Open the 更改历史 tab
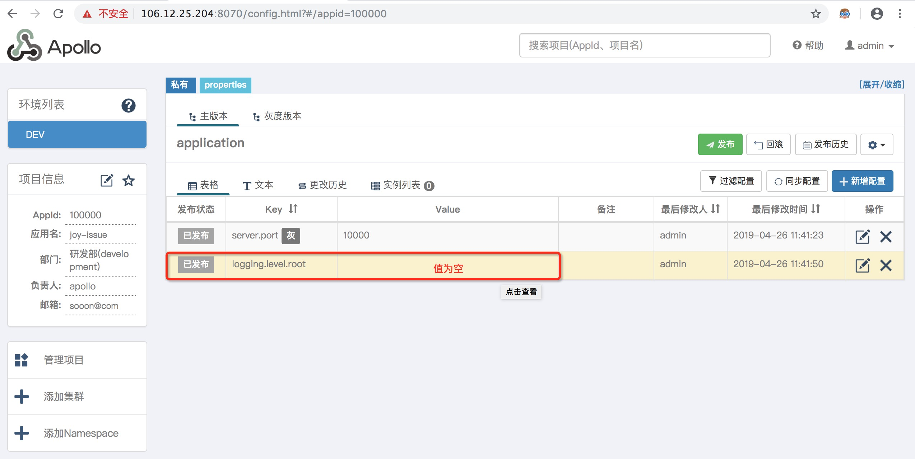 [x=322, y=185]
